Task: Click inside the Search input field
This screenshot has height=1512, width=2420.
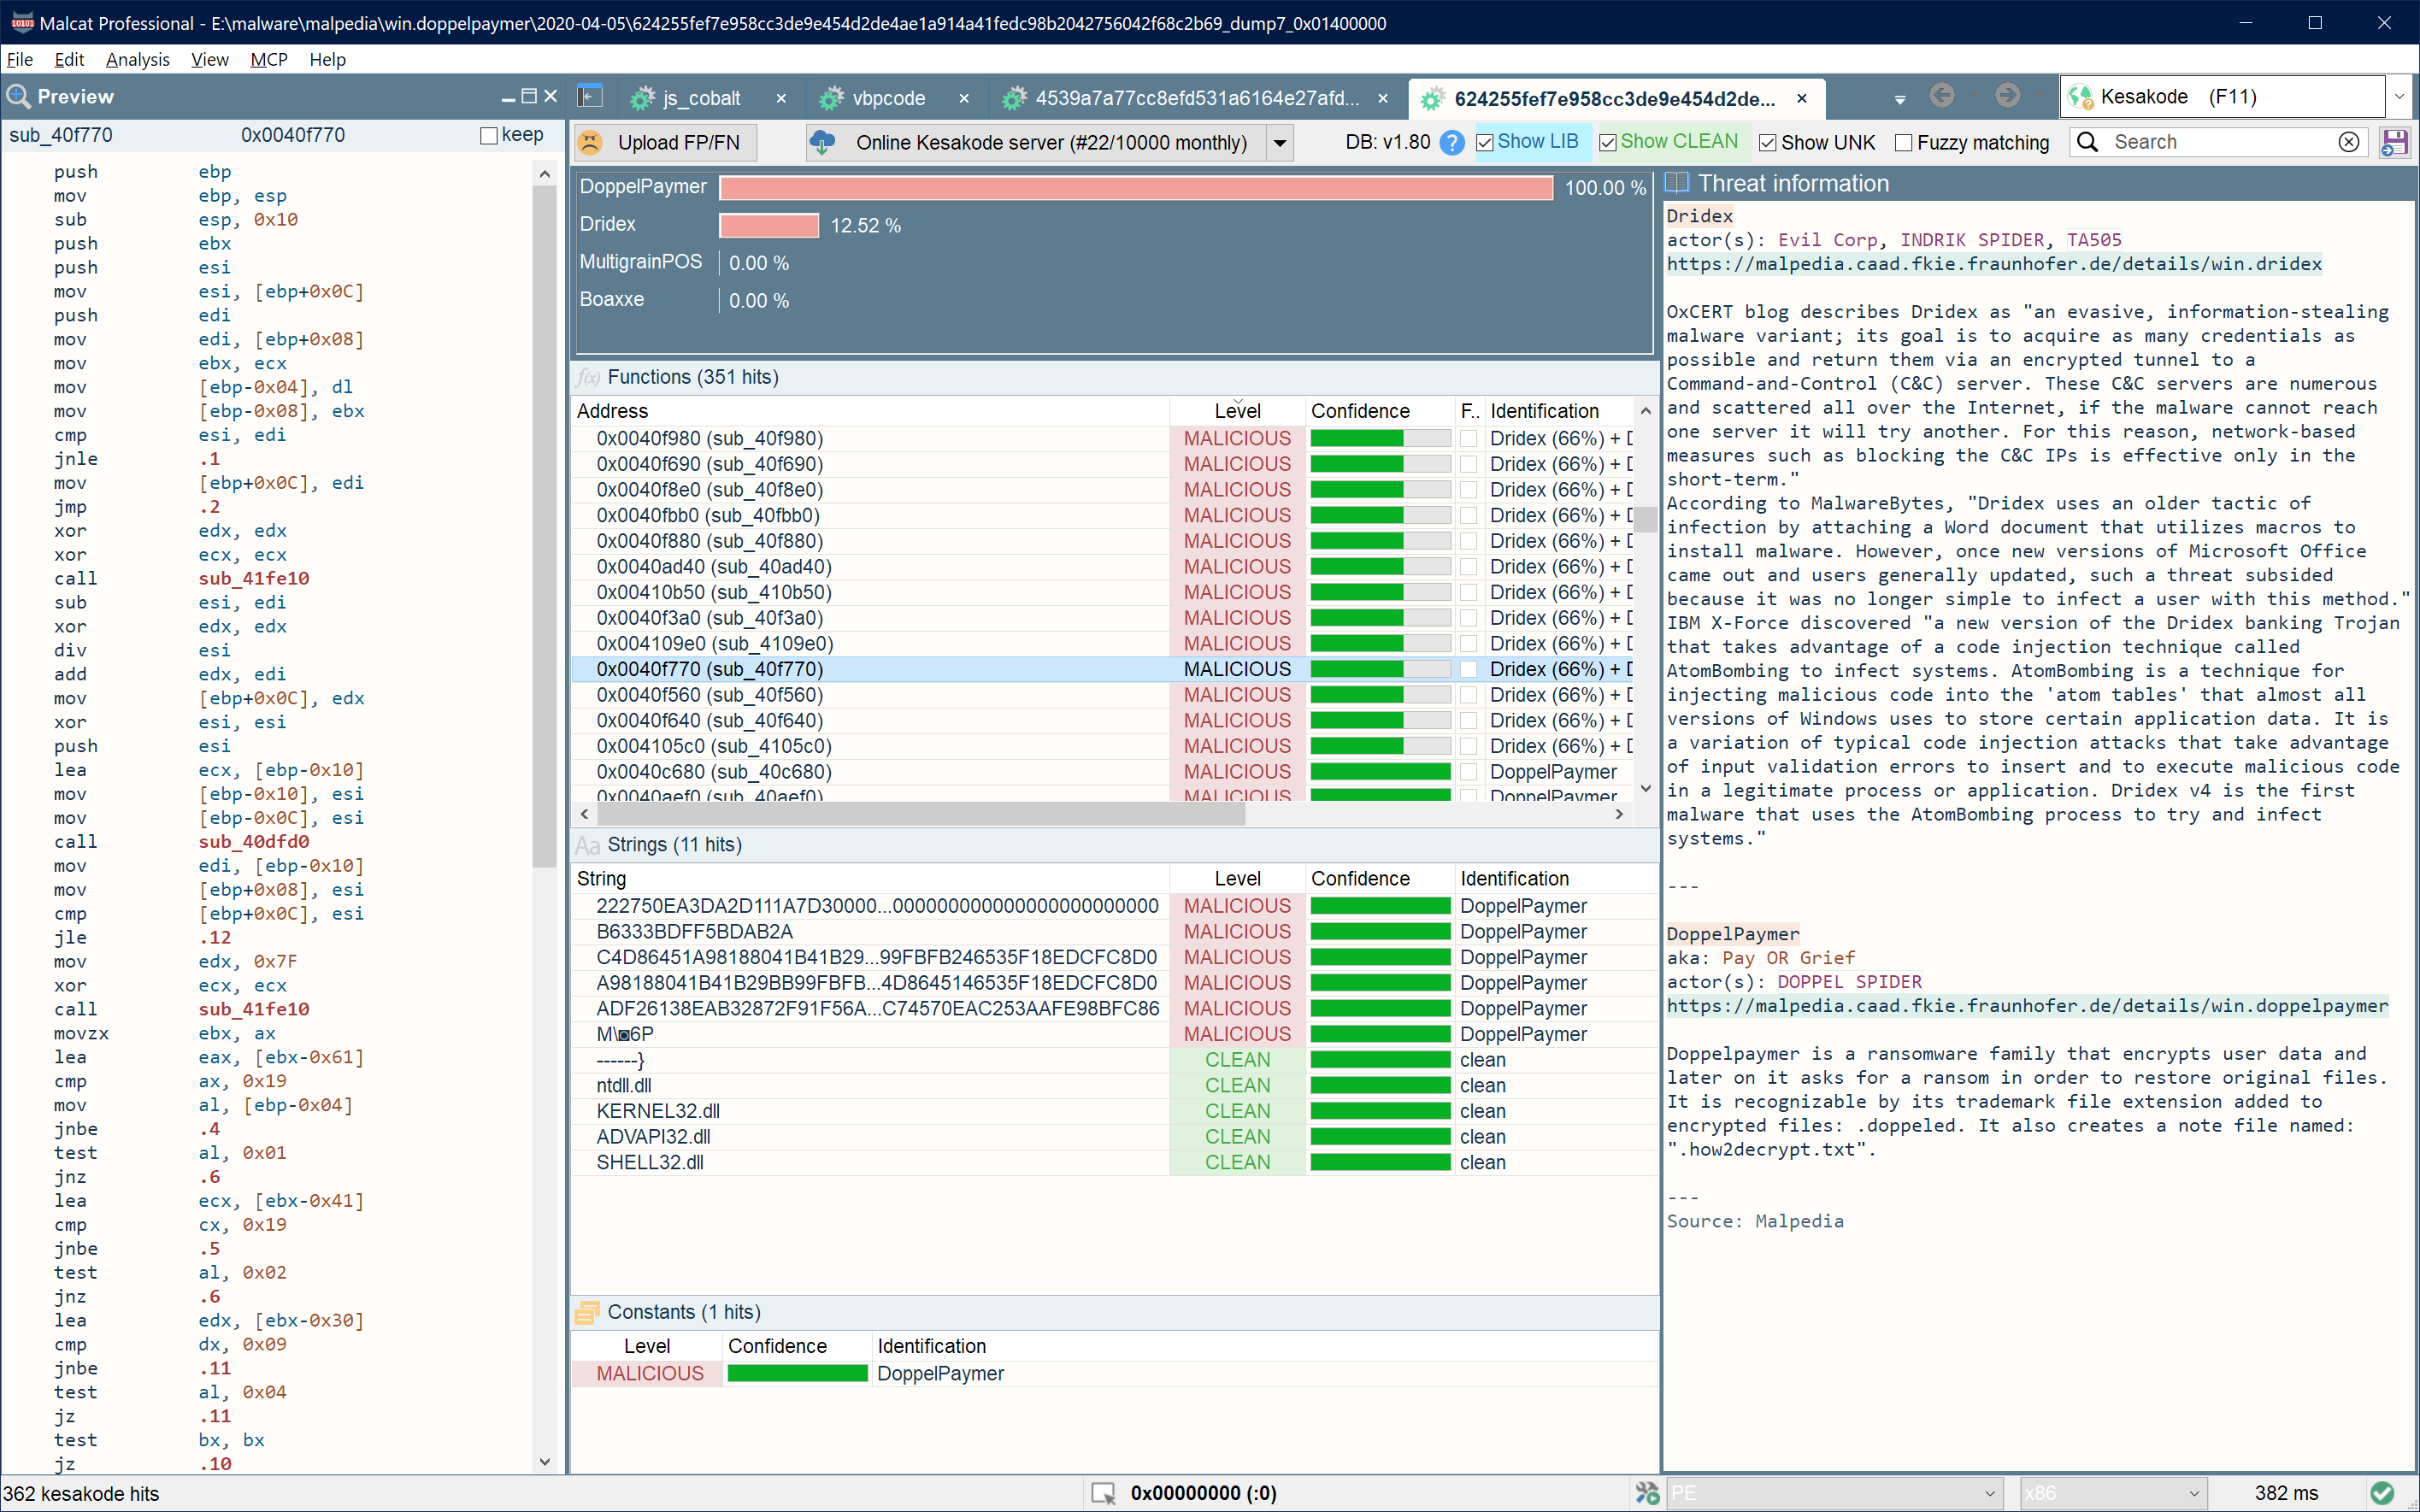Action: (2220, 142)
